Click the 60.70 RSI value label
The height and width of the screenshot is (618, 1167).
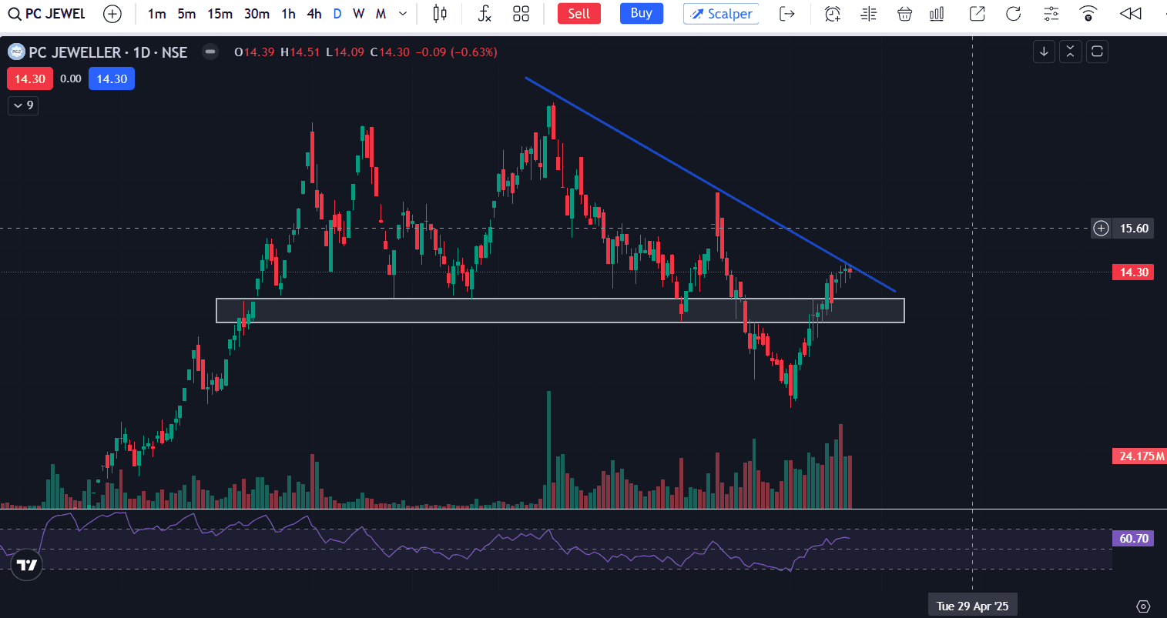point(1133,539)
